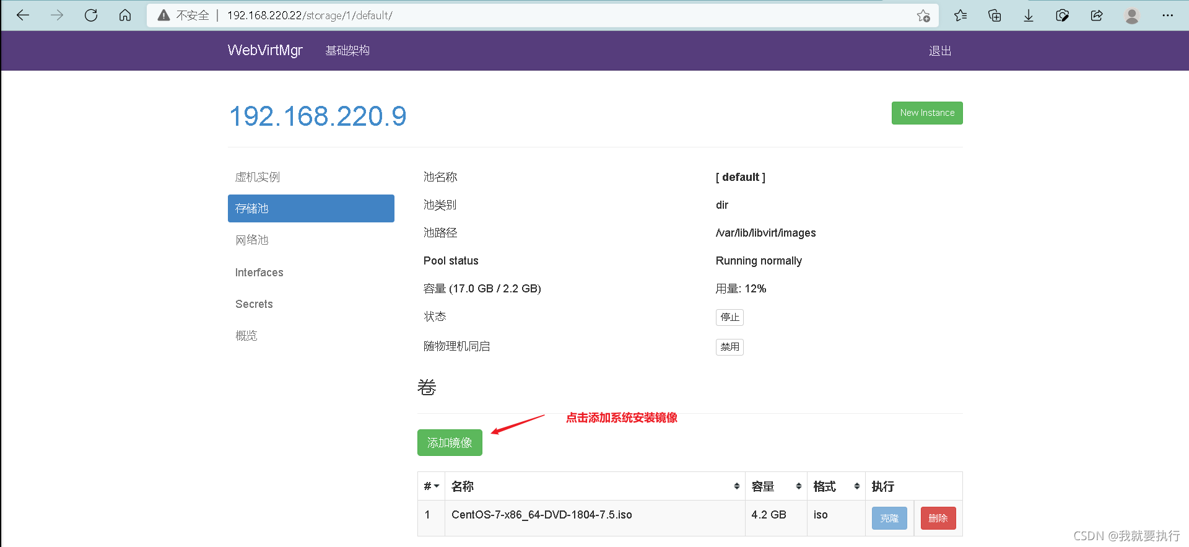
Task: Open the 基础架构 navigation item
Action: [x=347, y=51]
